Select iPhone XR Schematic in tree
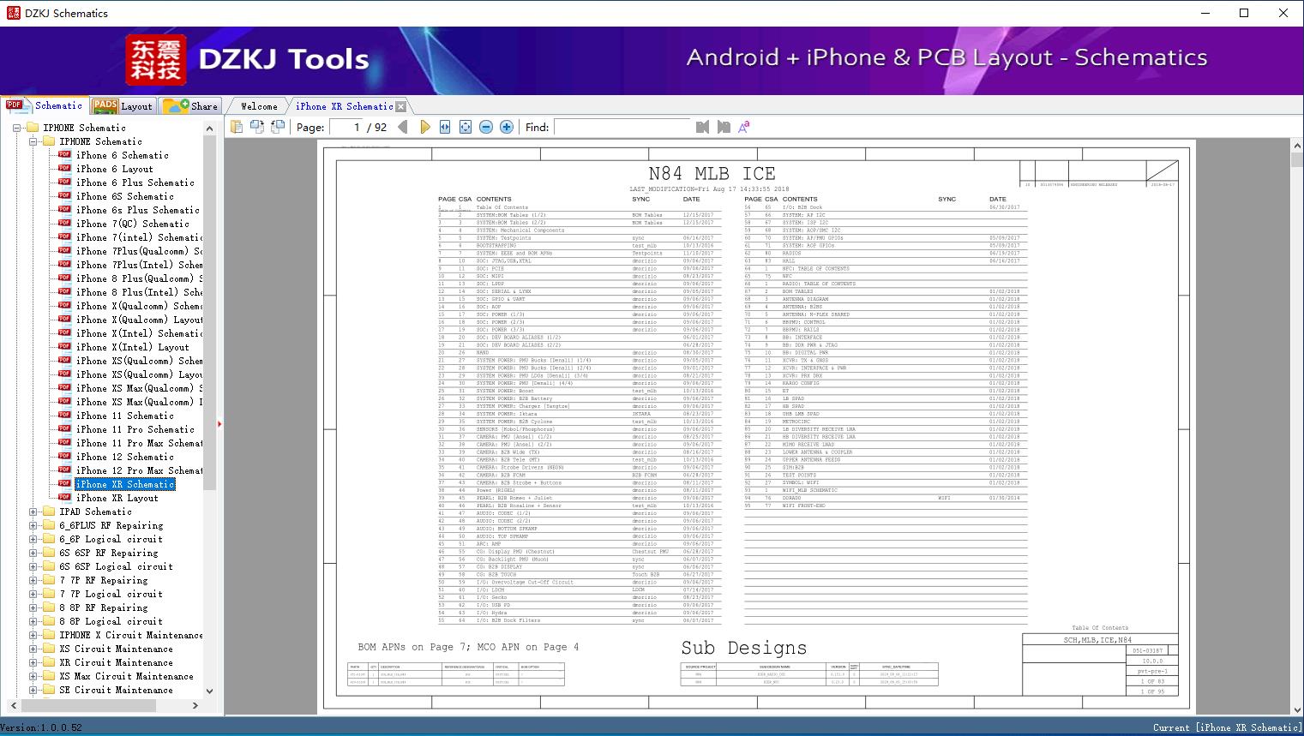The height and width of the screenshot is (736, 1304). [x=125, y=484]
